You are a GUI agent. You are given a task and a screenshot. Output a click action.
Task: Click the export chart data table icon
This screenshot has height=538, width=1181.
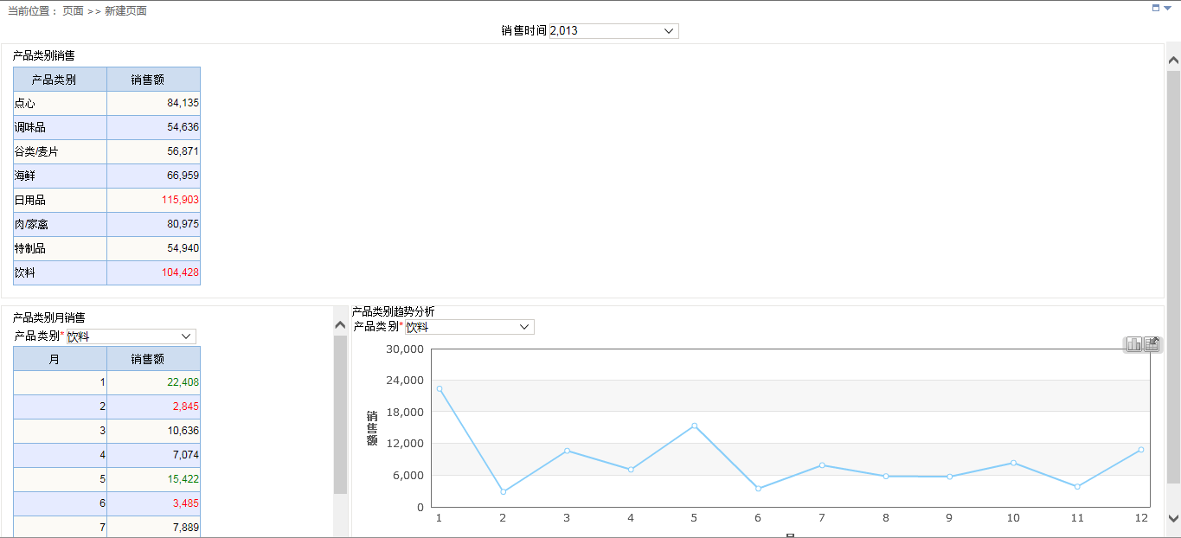click(1152, 344)
